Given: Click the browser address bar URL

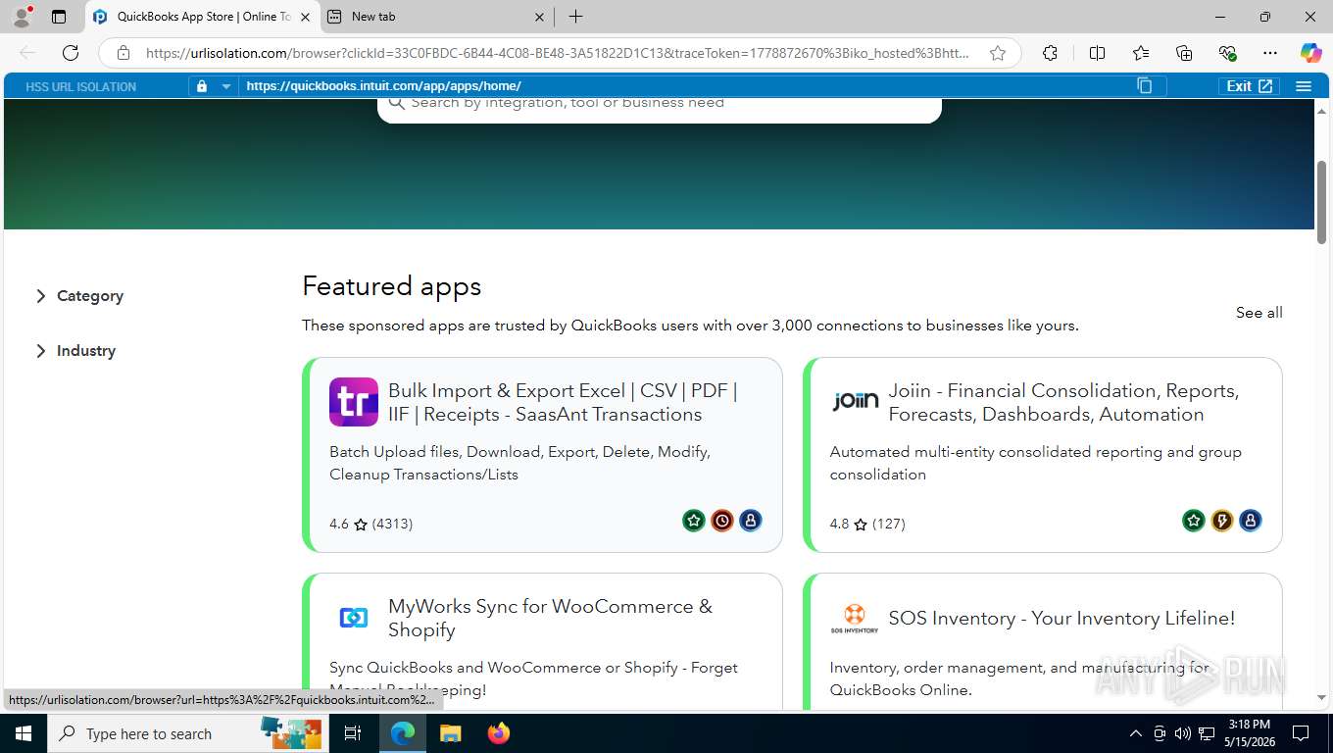Looking at the screenshot, I should pos(558,53).
